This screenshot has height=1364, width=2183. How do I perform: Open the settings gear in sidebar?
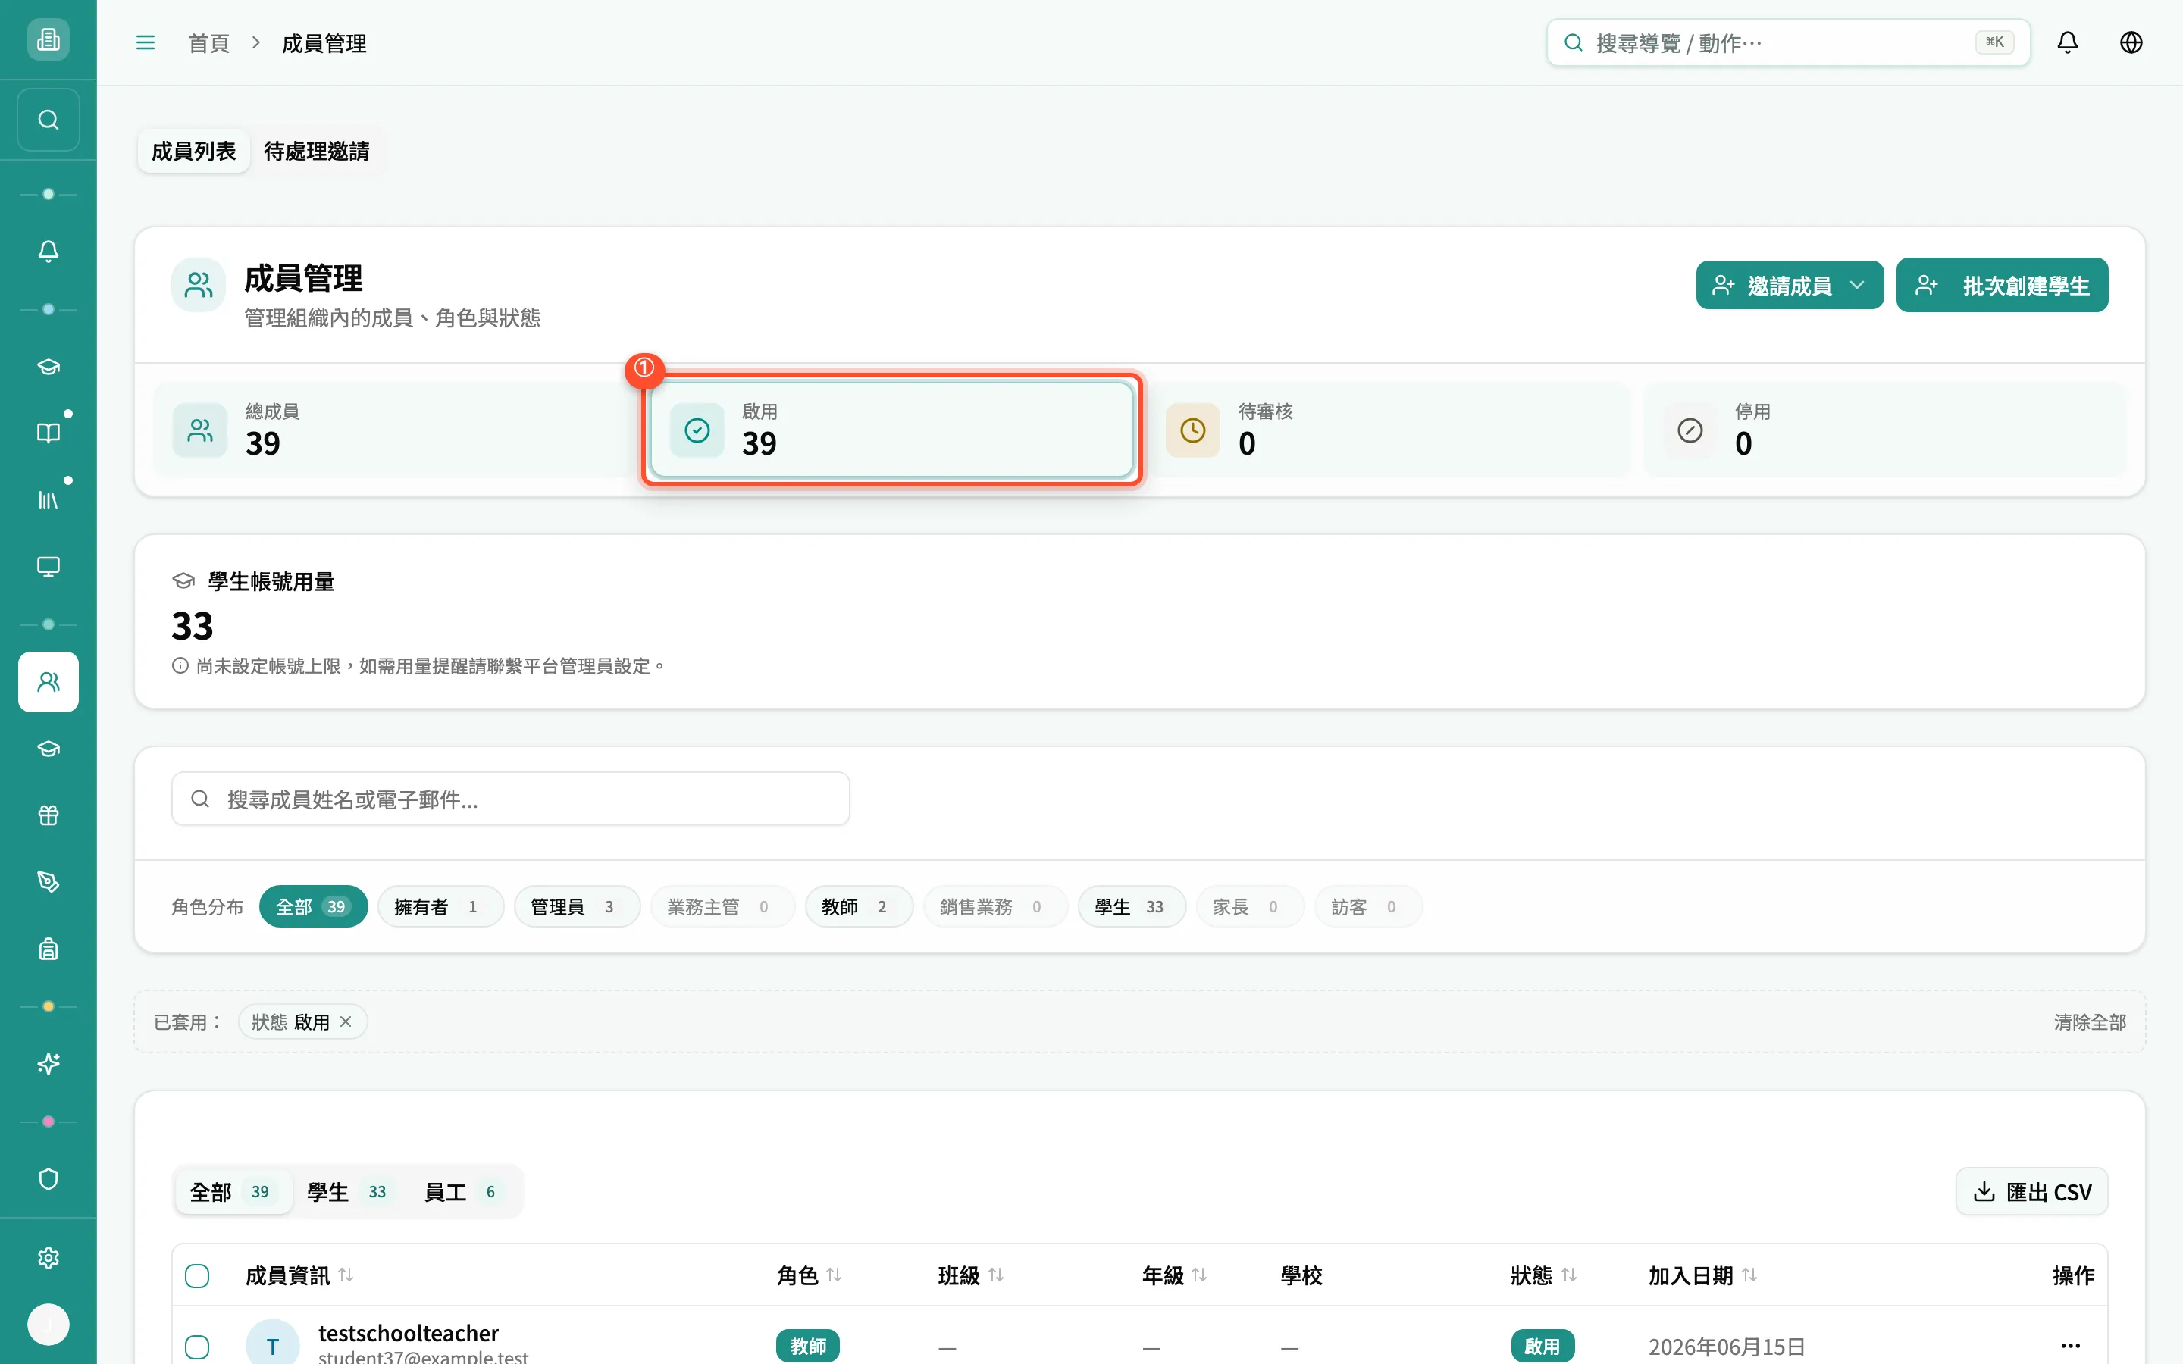[48, 1258]
